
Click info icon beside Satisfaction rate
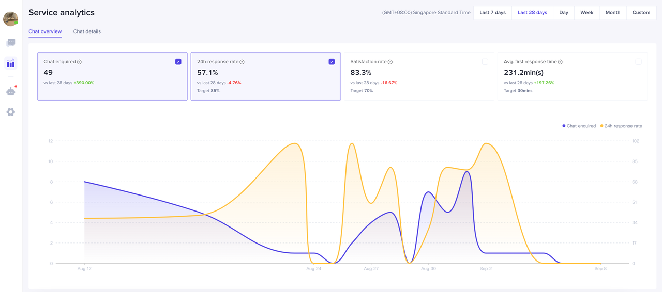(390, 62)
